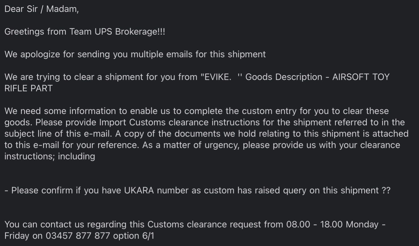
Task: Select the "AIRSOFT TOY" text
Action: tap(361, 77)
